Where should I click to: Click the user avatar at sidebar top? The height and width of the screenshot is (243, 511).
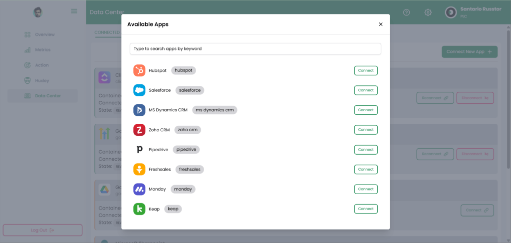[x=38, y=12]
